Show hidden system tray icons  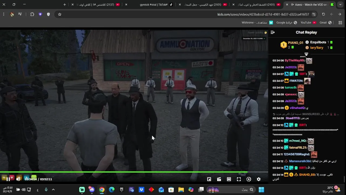click(x=53, y=190)
